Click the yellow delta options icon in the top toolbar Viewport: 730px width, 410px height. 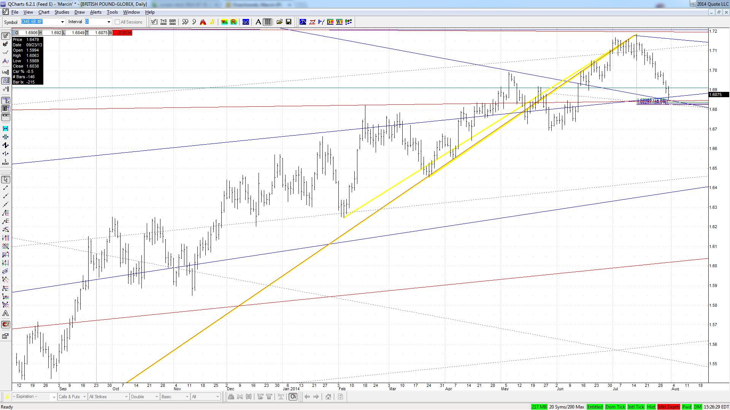click(212, 22)
